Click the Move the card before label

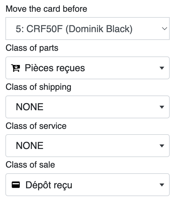point(46,9)
